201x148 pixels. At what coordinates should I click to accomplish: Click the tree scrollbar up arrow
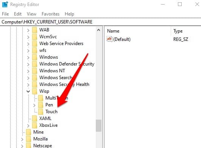pos(98,30)
